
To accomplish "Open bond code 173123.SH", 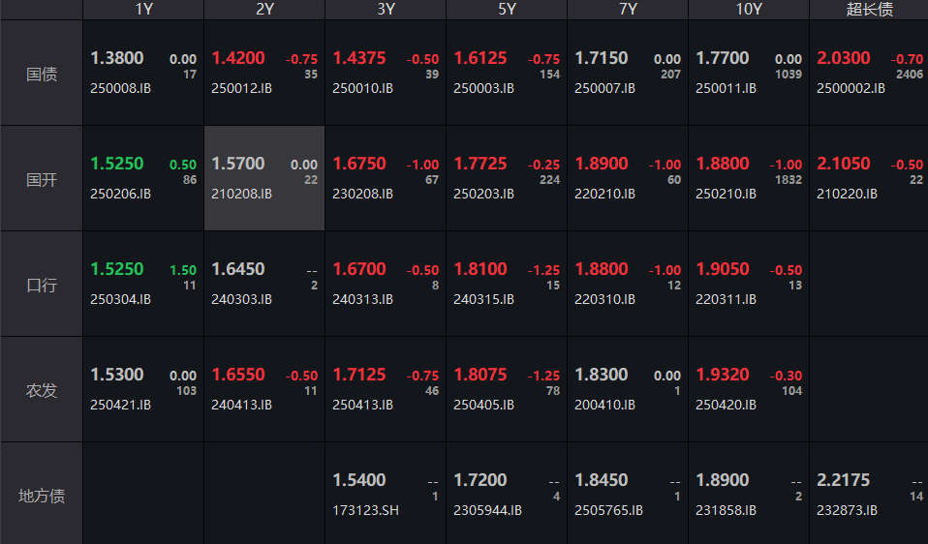I will pos(365,510).
